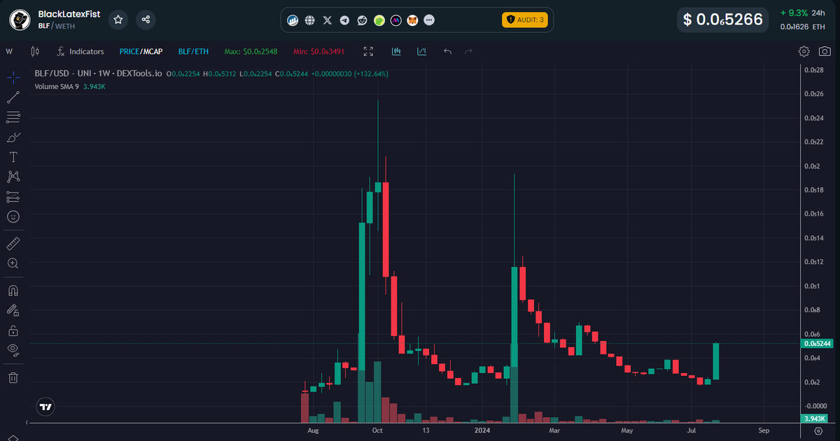
Task: Switch chart to MCAP view
Action: click(x=152, y=51)
